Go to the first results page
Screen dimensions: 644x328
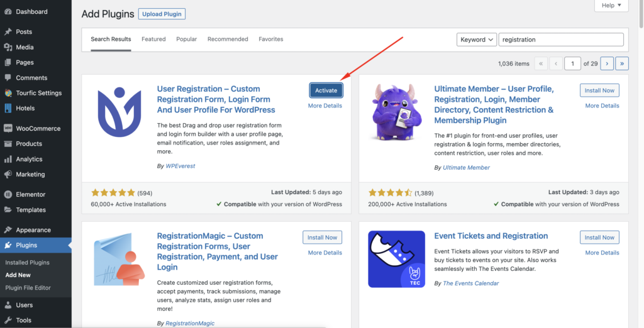[541, 63]
